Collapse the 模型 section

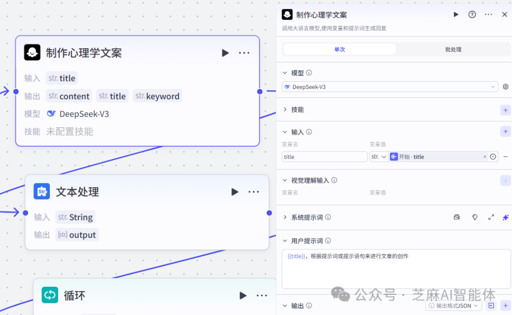coord(285,73)
